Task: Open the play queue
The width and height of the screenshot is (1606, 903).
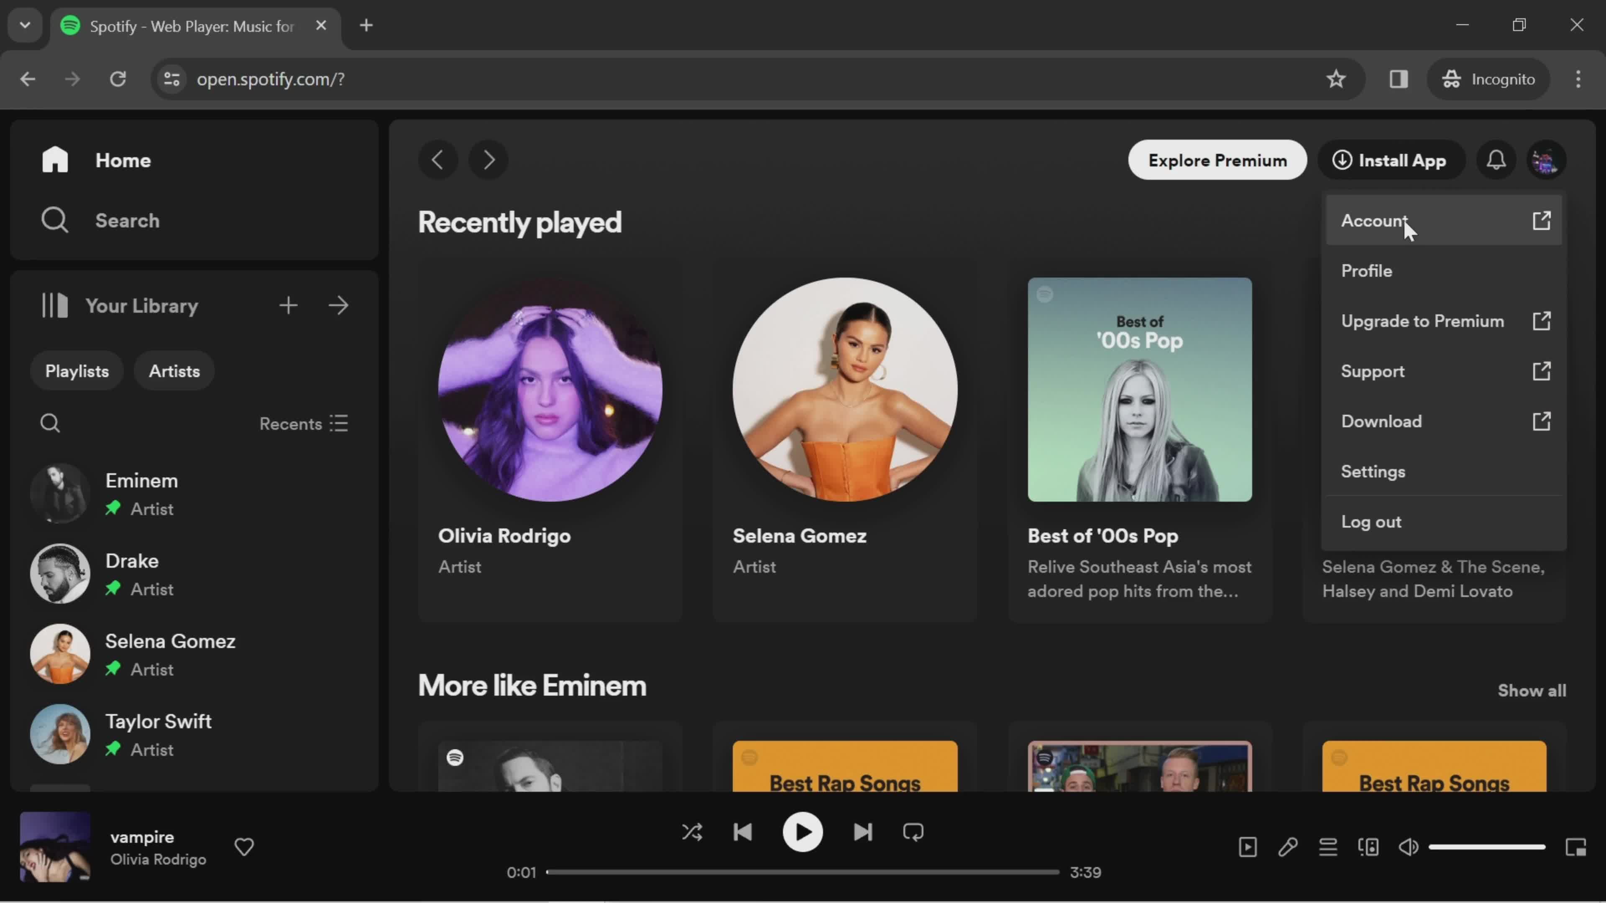Action: tap(1328, 847)
